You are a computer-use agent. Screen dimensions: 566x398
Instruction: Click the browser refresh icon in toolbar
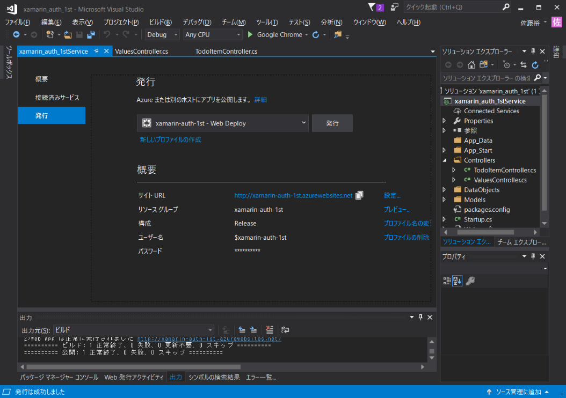click(315, 35)
